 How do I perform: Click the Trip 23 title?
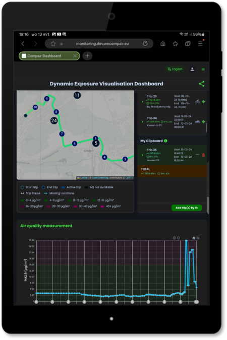click(x=152, y=96)
